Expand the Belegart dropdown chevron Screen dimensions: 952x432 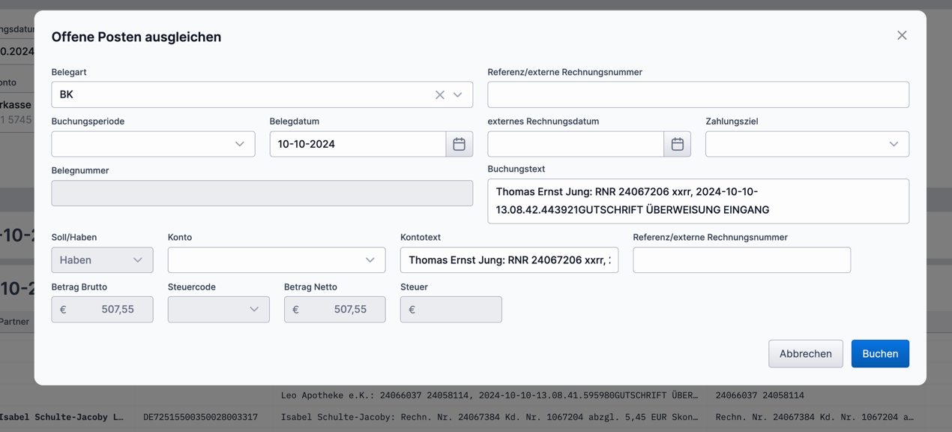click(x=458, y=94)
